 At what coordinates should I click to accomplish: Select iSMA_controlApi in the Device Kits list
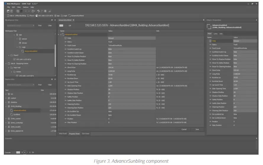tap(17, 123)
